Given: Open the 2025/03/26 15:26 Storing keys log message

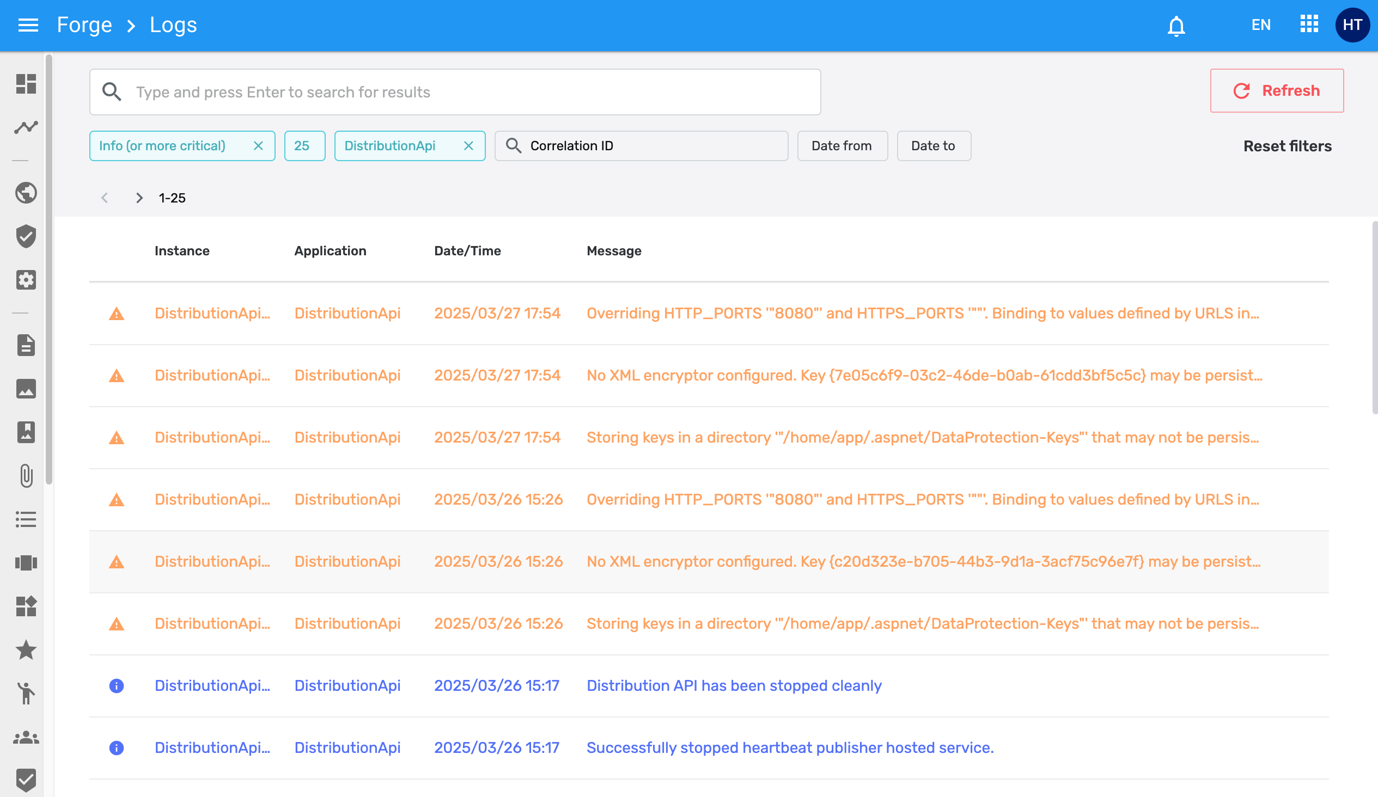Looking at the screenshot, I should coord(923,624).
